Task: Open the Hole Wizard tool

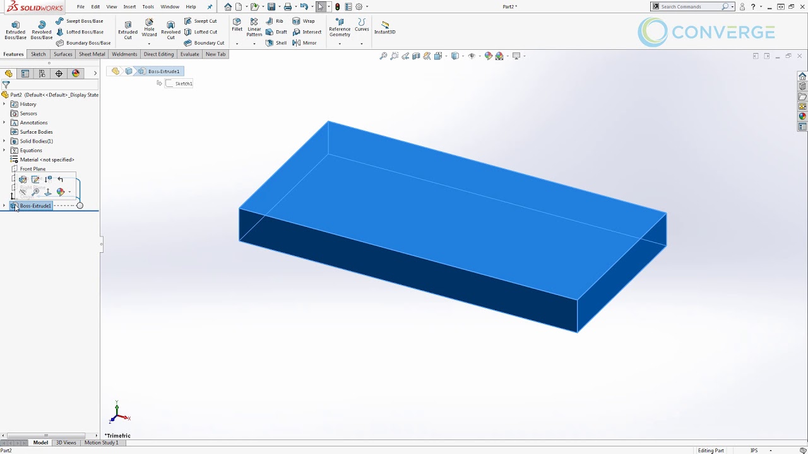Action: [149, 28]
